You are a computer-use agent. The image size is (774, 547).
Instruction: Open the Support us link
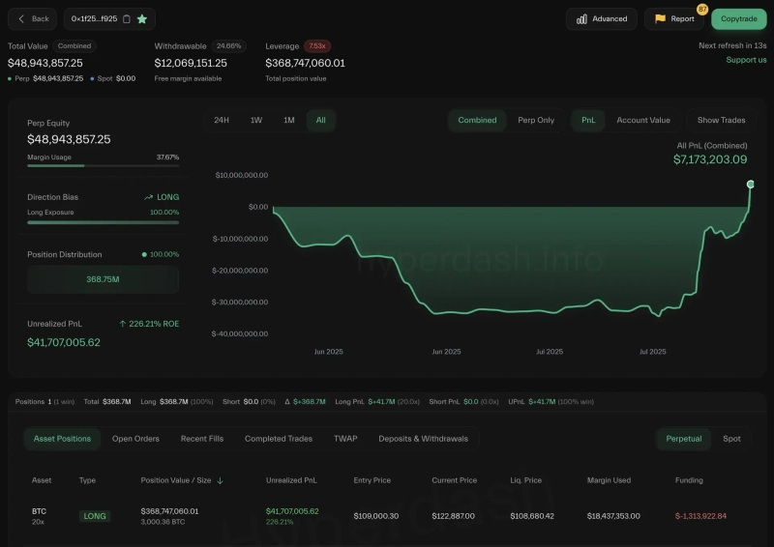(x=746, y=60)
